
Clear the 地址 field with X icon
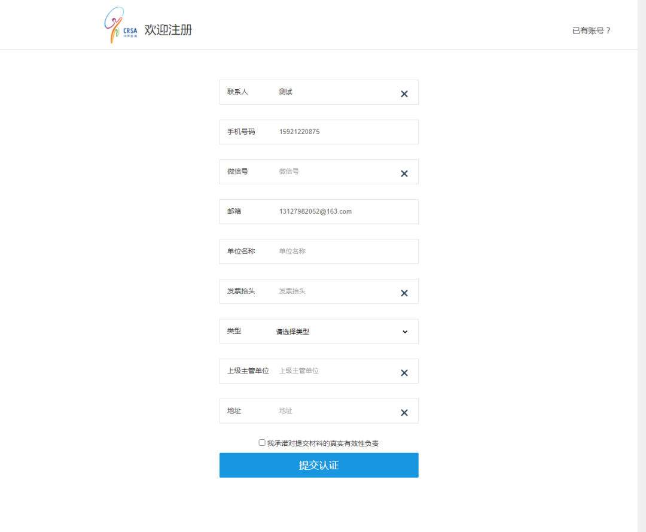point(404,413)
